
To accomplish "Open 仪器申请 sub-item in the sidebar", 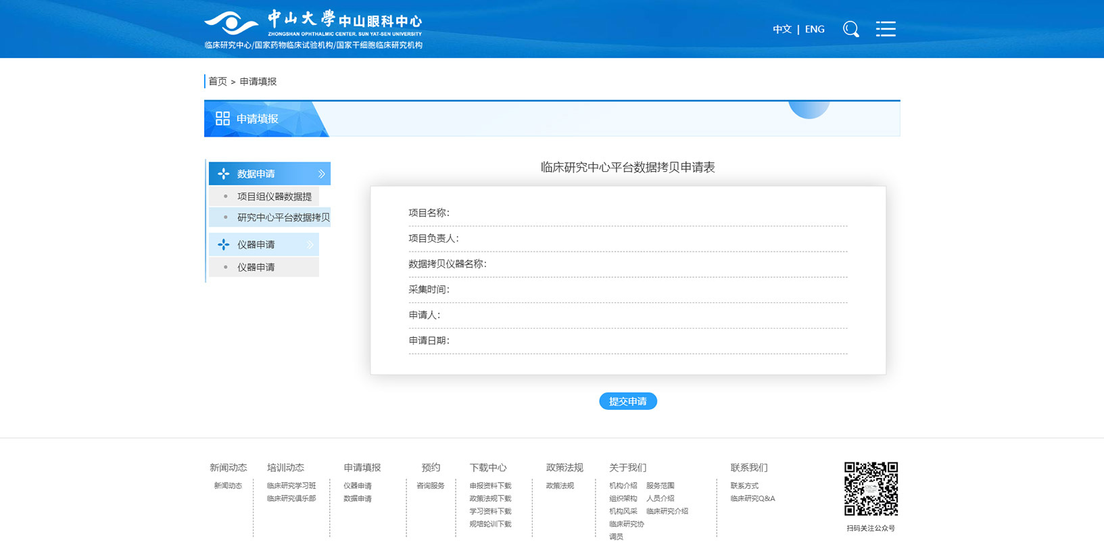I will pyautogui.click(x=256, y=268).
